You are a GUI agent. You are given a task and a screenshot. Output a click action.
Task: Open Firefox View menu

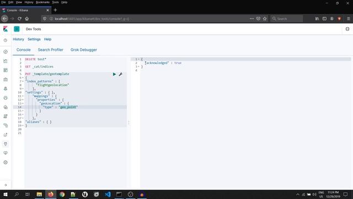[x=19, y=2]
